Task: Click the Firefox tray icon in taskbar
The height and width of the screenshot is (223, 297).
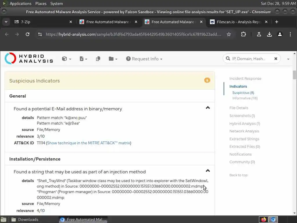Action: tap(263, 220)
